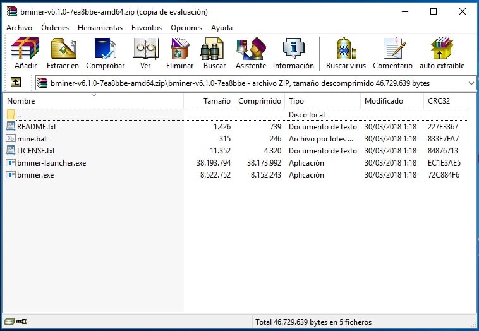Open the Opciones menu
This screenshot has height=331, width=479.
tap(186, 28)
